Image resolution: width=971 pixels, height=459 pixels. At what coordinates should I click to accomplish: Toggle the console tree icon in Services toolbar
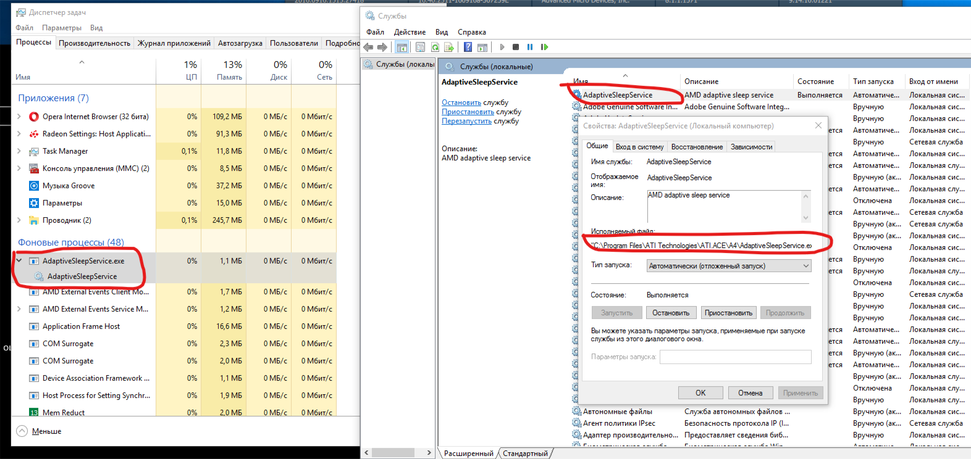point(402,47)
